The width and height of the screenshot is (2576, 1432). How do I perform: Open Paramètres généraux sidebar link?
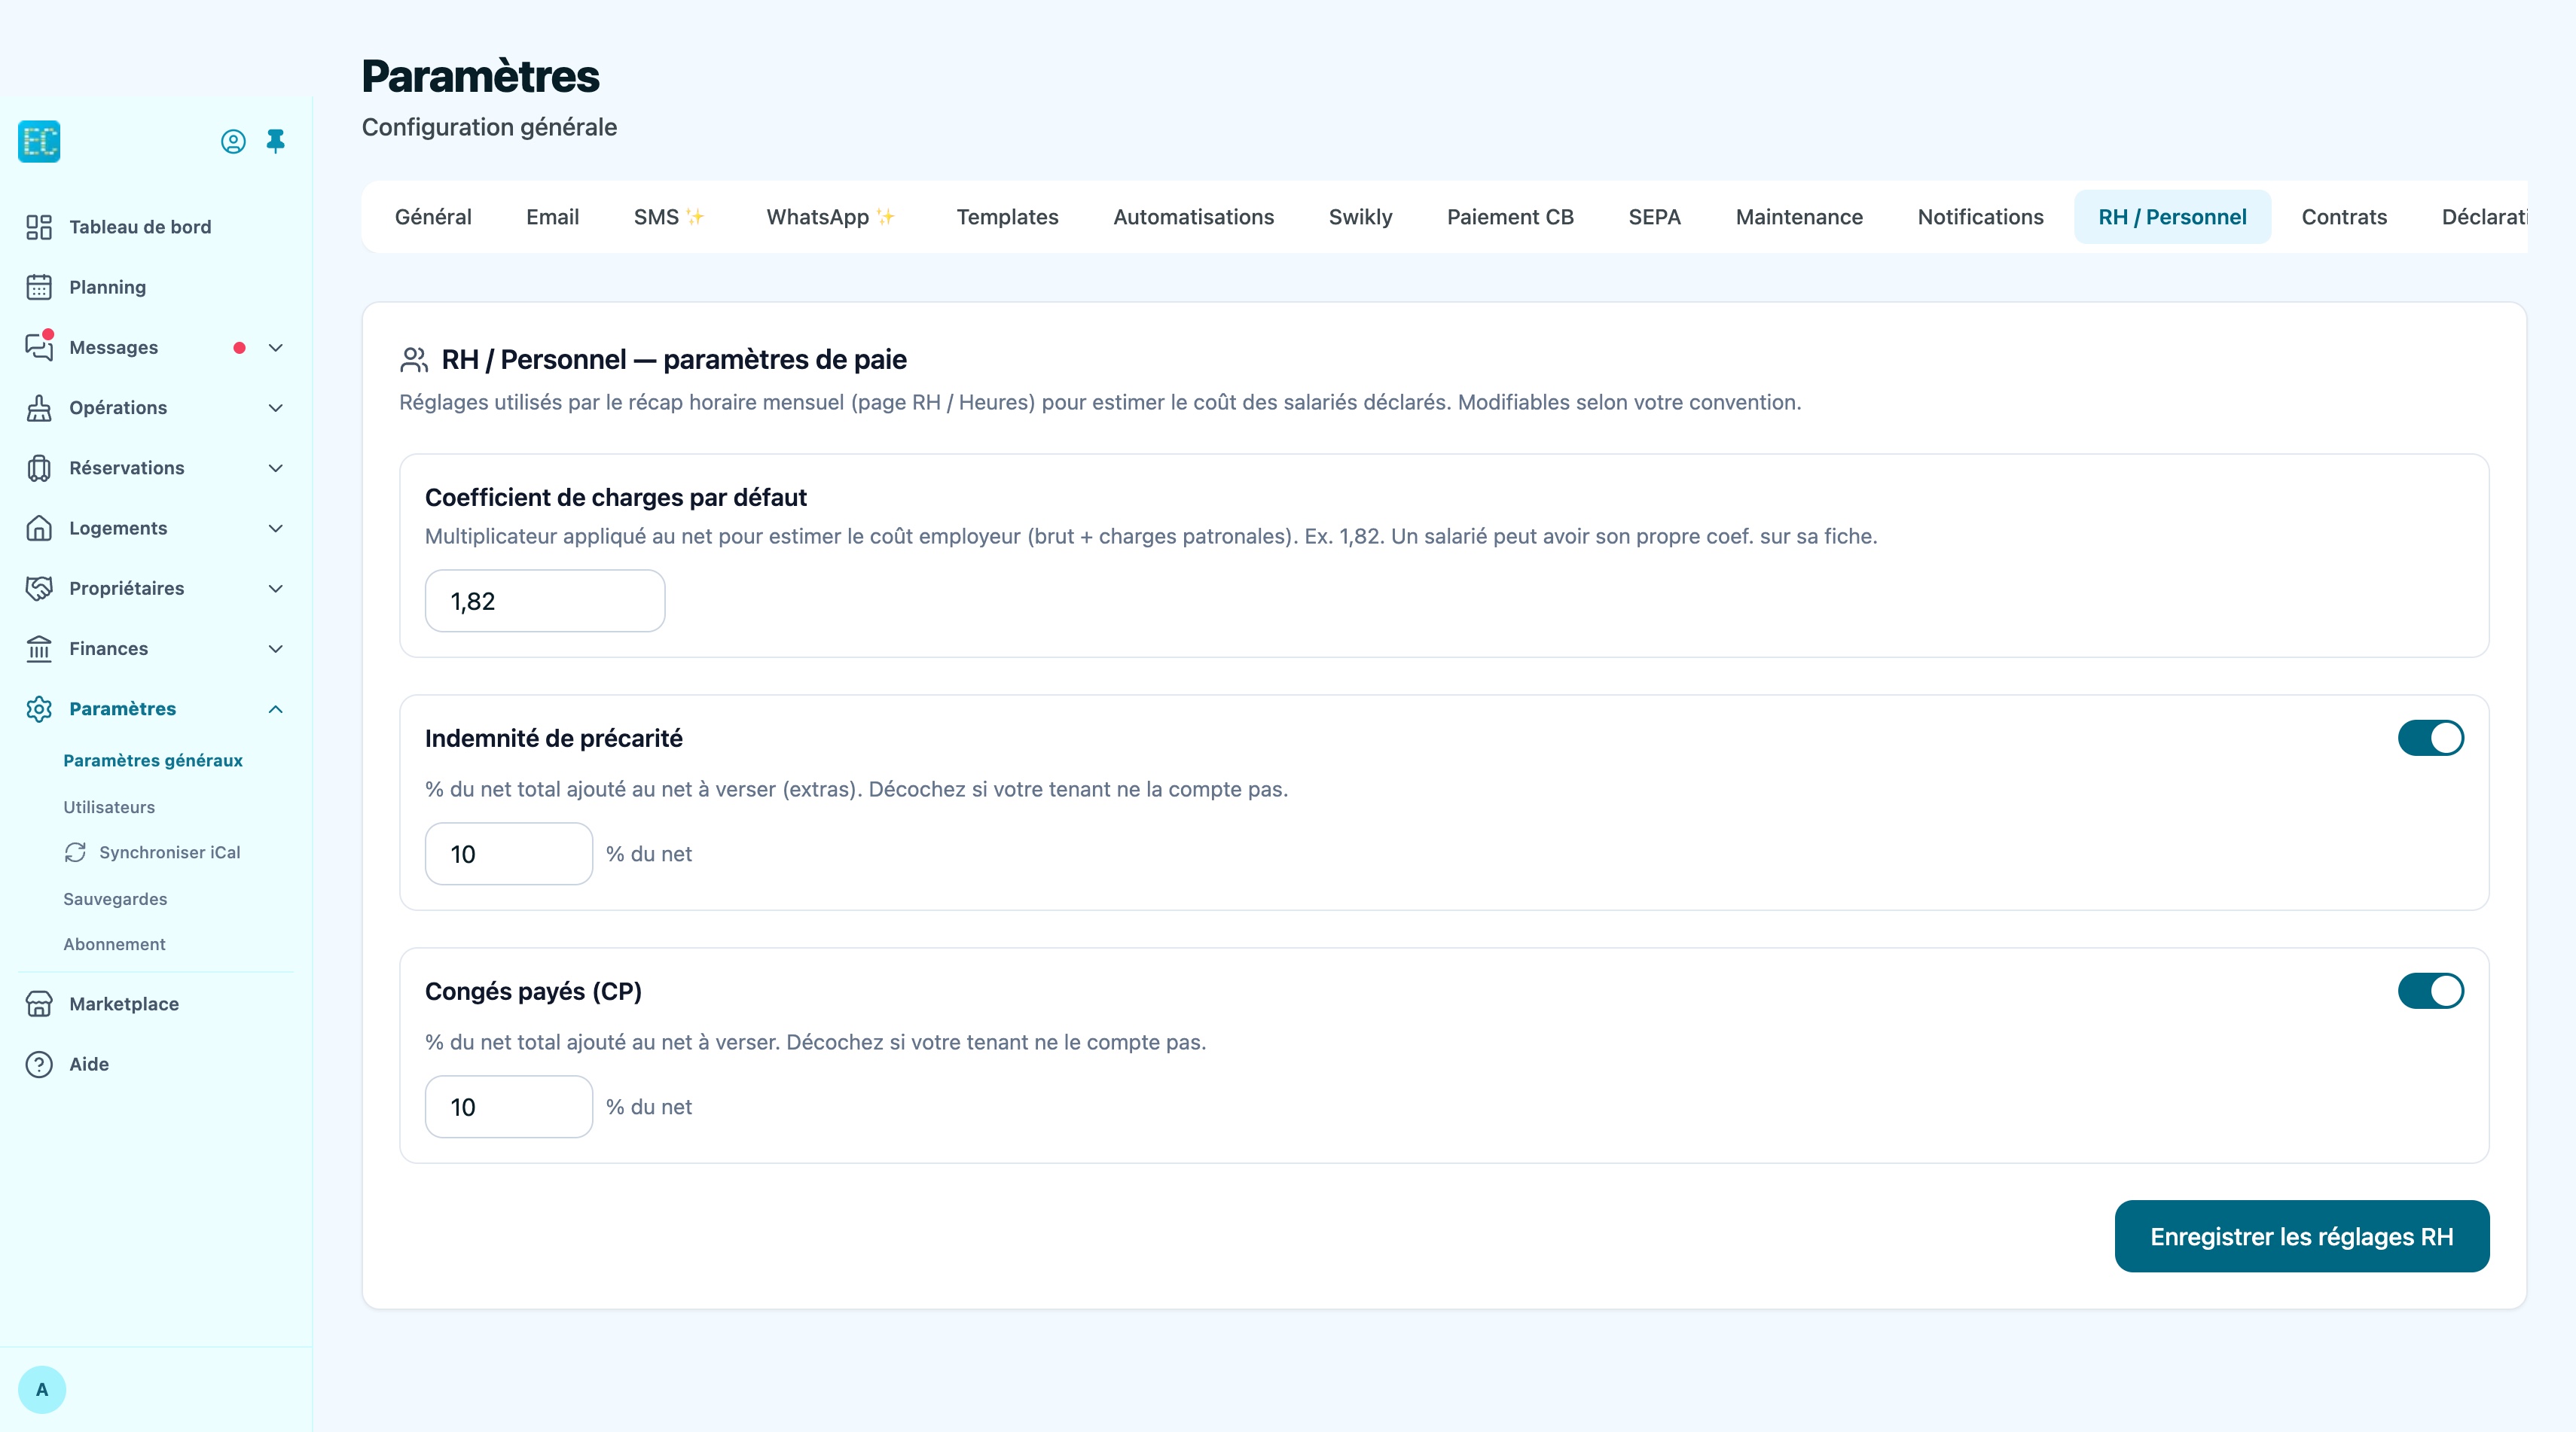pyautogui.click(x=153, y=760)
